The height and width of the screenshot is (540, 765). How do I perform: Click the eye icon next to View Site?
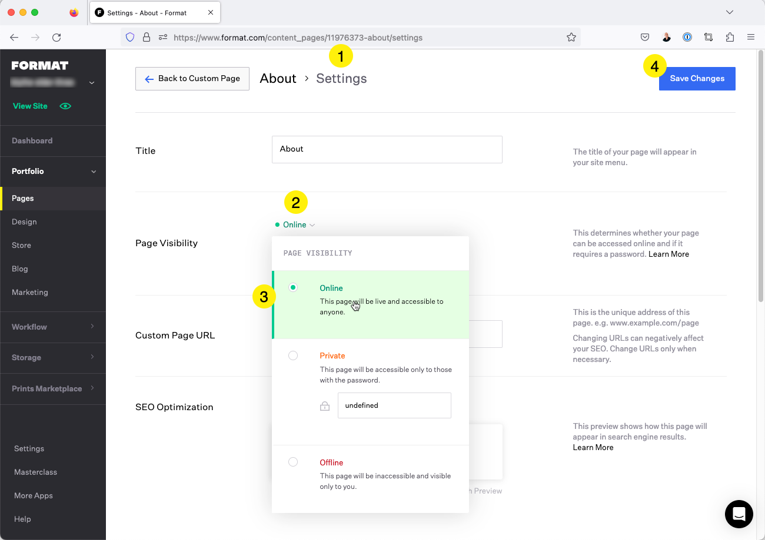pos(65,106)
